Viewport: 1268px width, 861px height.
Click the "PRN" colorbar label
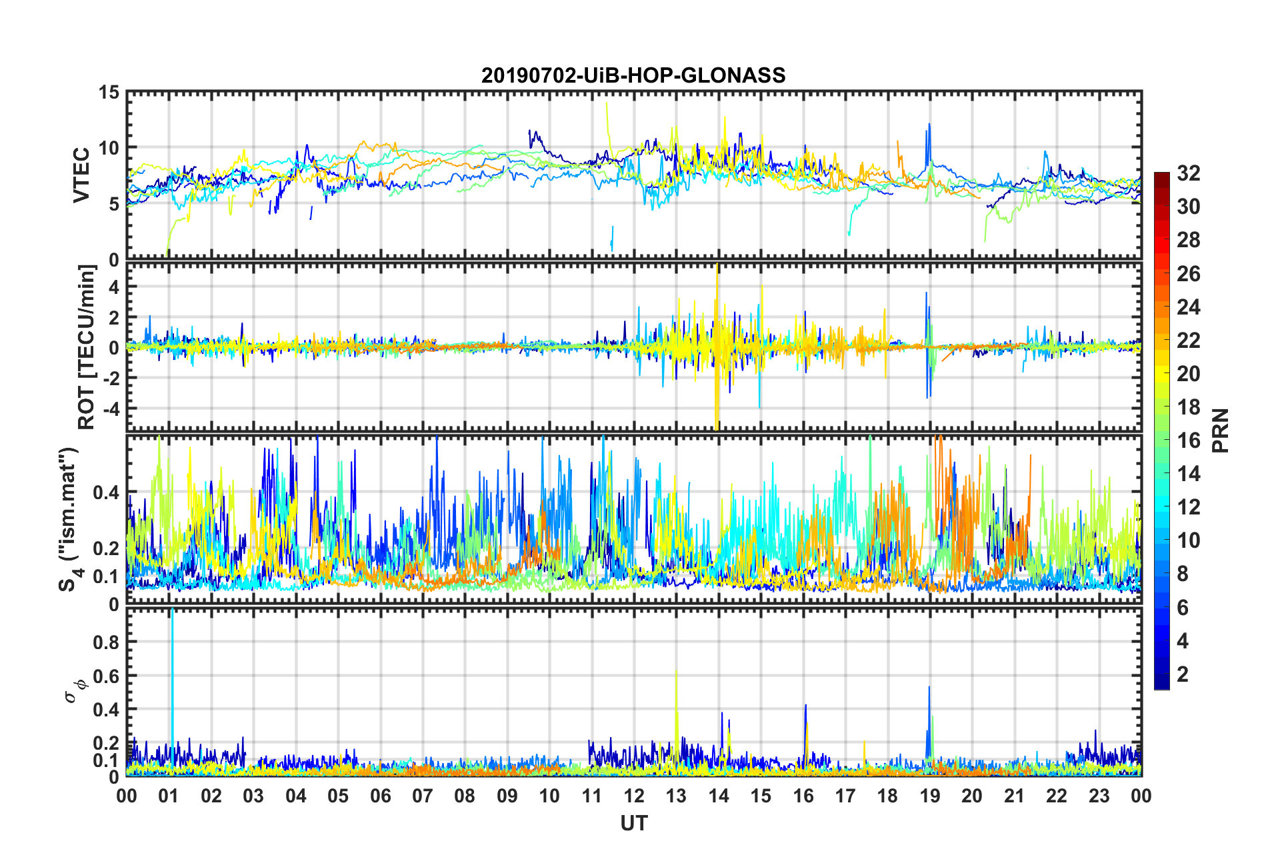pyautogui.click(x=1220, y=430)
